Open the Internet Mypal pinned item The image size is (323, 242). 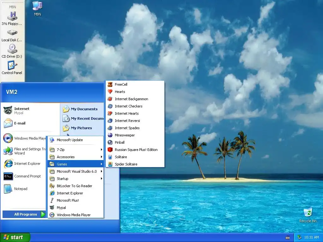coord(31,111)
